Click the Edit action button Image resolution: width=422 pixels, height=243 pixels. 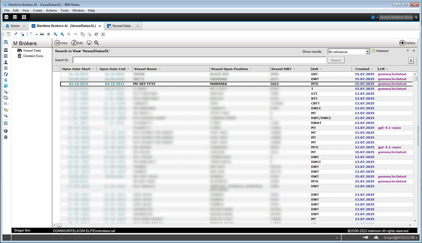[x=77, y=43]
